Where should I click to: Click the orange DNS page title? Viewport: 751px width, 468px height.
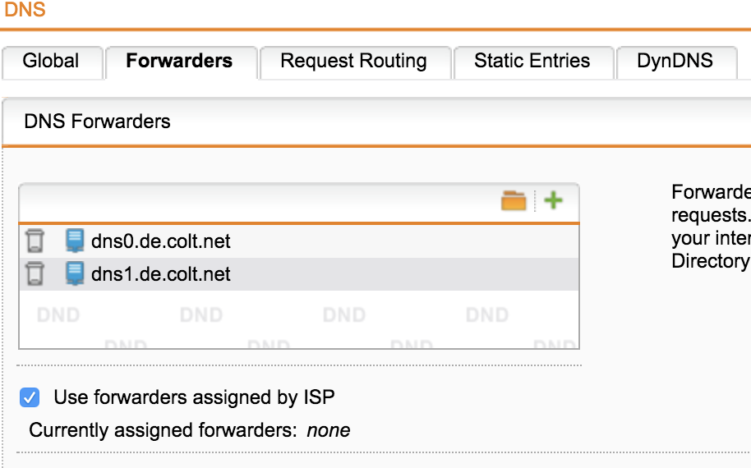tap(25, 9)
